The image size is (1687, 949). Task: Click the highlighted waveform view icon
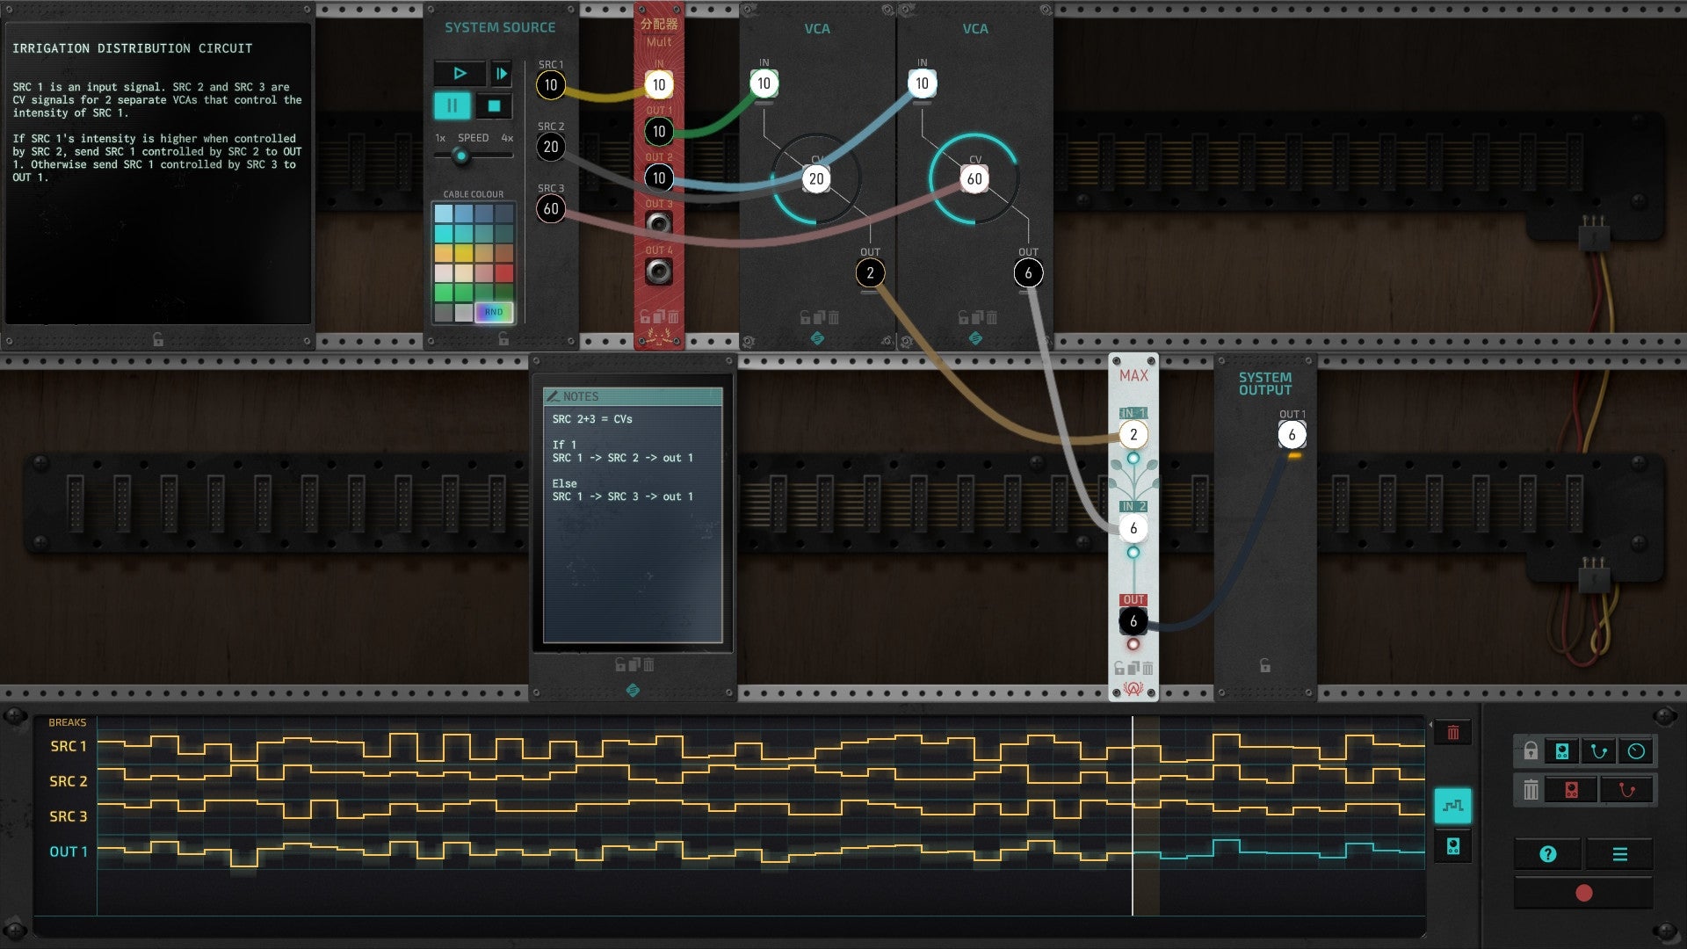click(x=1454, y=804)
